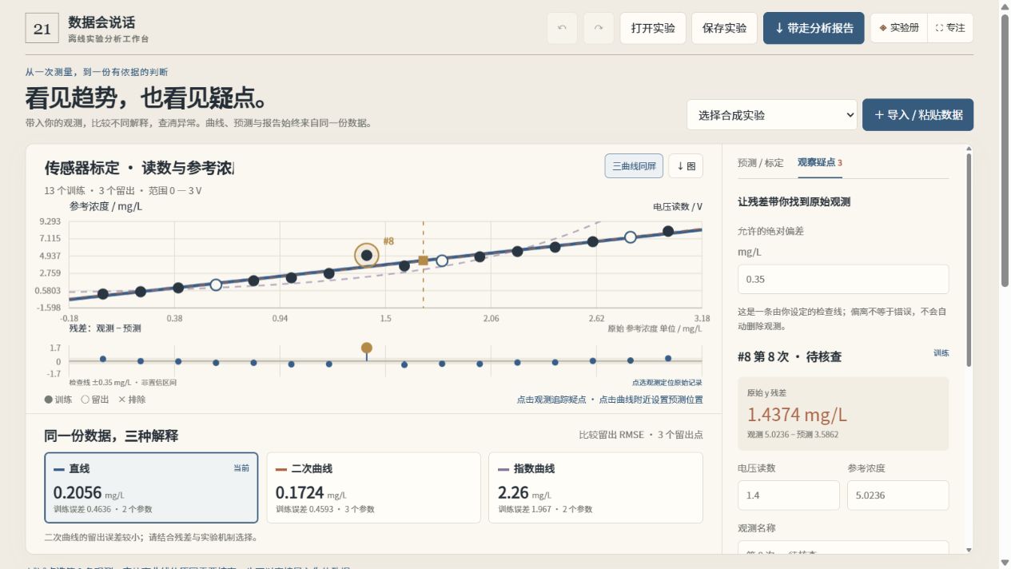Click the 1.4374 mg/L residual value
Image resolution: width=1011 pixels, height=569 pixels.
click(x=797, y=415)
